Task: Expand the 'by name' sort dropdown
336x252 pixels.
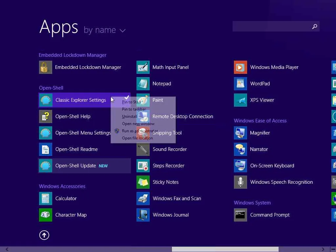Action: [105, 30]
